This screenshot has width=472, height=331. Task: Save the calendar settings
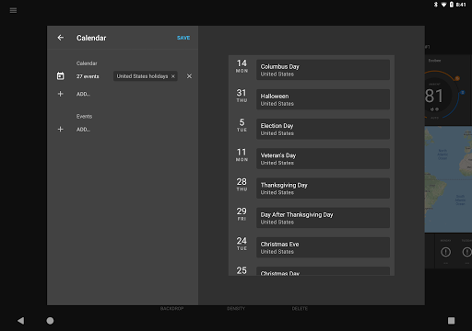click(x=183, y=38)
